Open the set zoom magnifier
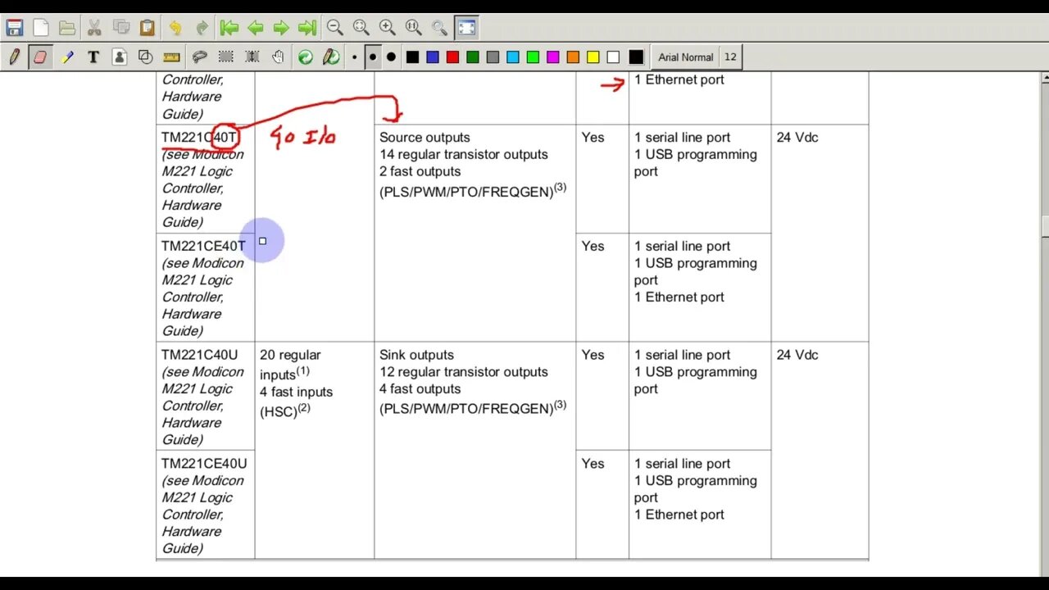This screenshot has width=1049, height=590. tap(439, 28)
